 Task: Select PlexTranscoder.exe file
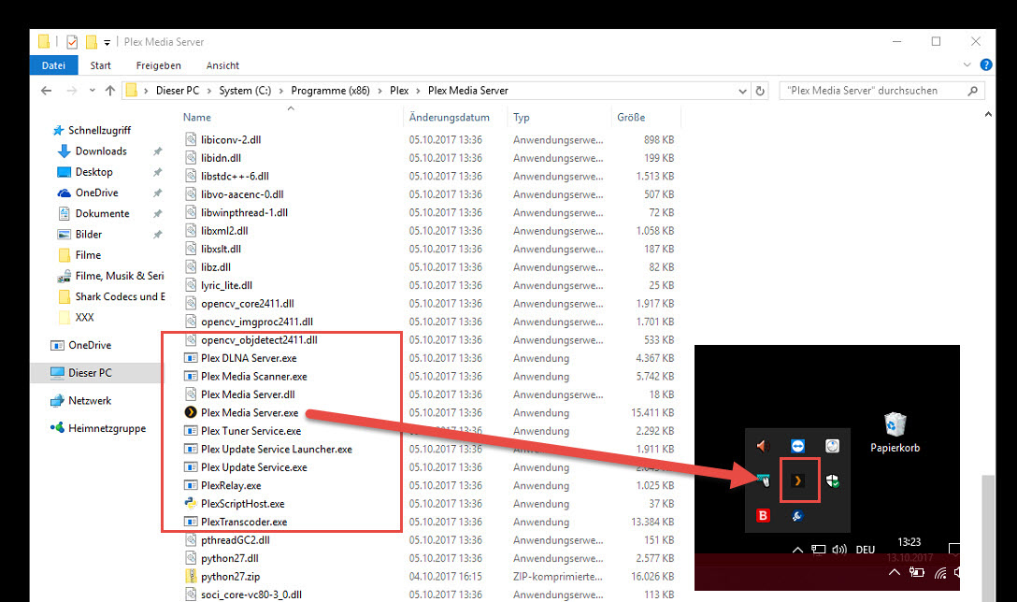point(244,522)
